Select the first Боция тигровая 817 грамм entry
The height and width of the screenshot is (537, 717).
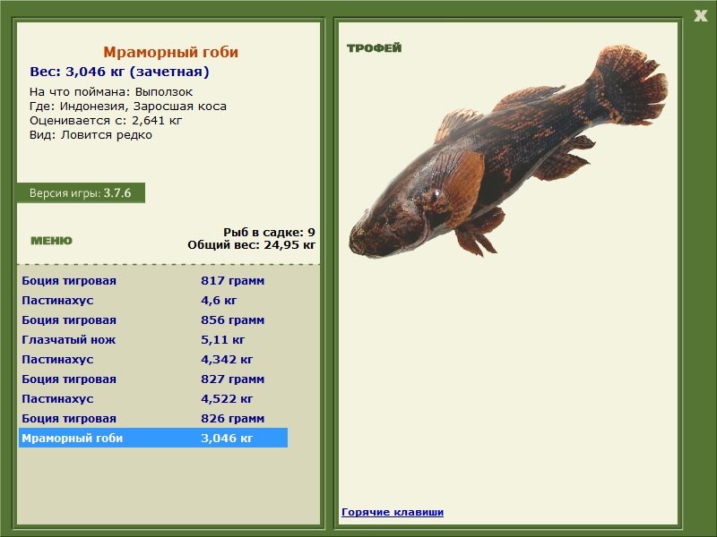pos(152,280)
